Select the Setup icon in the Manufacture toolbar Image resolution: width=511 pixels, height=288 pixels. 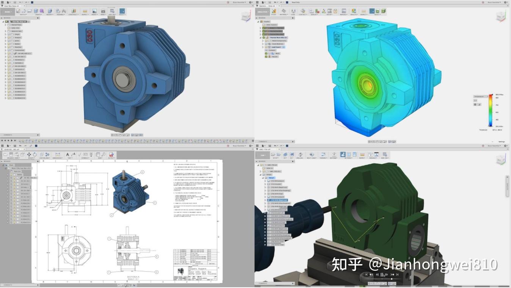273,155
